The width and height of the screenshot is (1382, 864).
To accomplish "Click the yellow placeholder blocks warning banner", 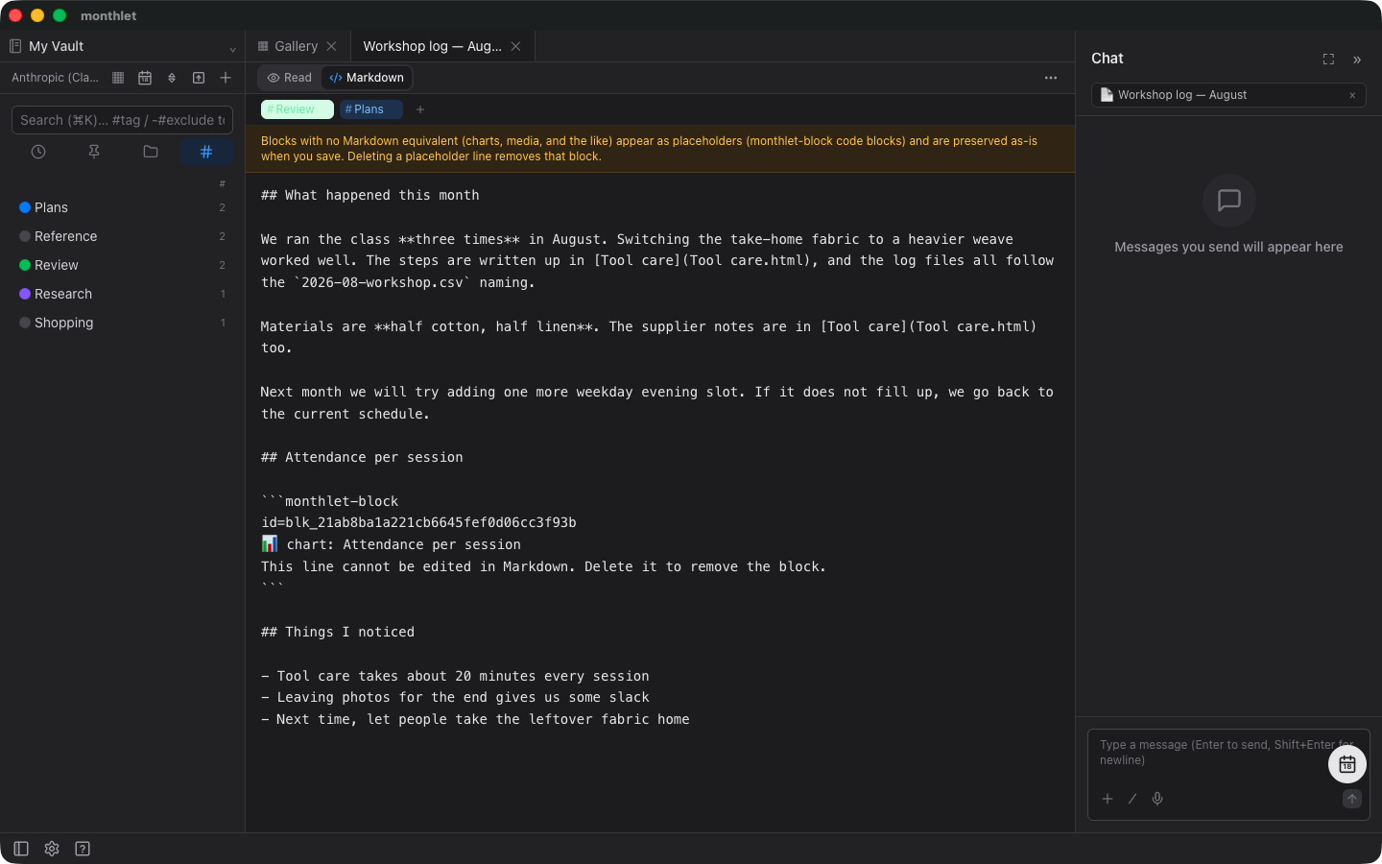I will (660, 149).
